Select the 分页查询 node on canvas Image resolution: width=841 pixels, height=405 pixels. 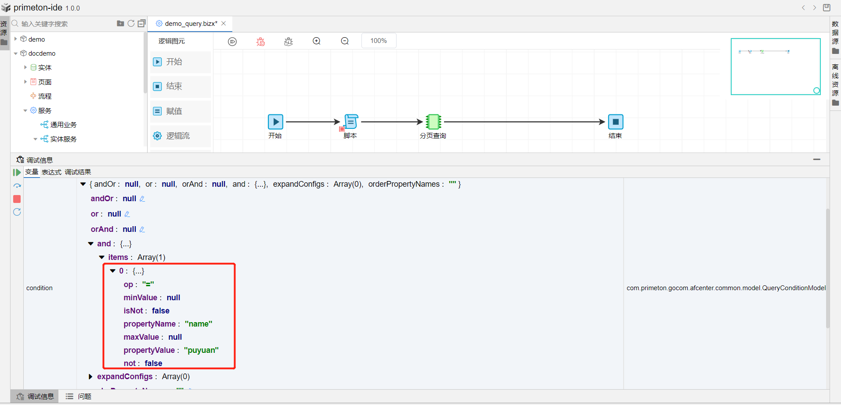(x=433, y=122)
